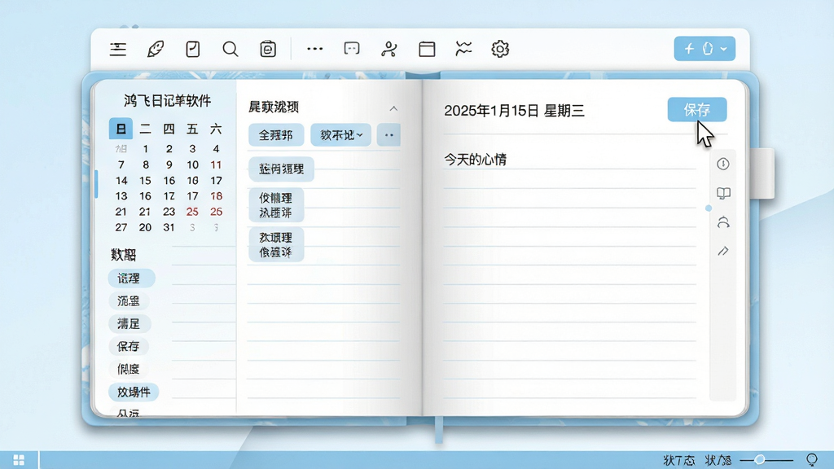Open the settings gear icon
This screenshot has width=834, height=469.
click(500, 49)
